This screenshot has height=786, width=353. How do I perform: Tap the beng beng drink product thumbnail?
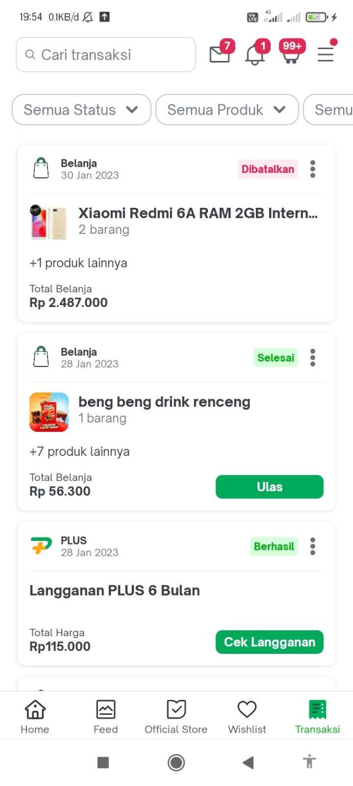[49, 411]
